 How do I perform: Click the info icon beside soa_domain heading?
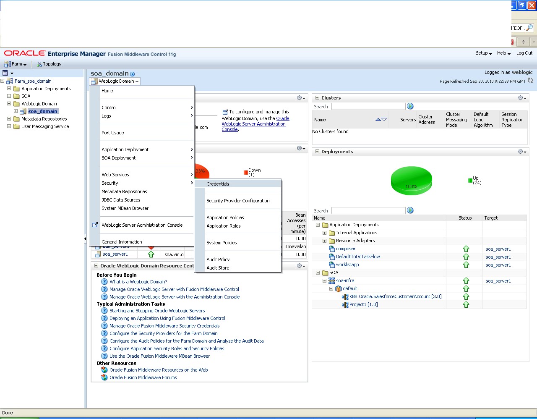[132, 73]
